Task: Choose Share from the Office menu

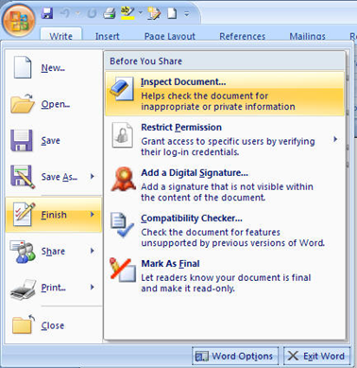Action: point(53,252)
